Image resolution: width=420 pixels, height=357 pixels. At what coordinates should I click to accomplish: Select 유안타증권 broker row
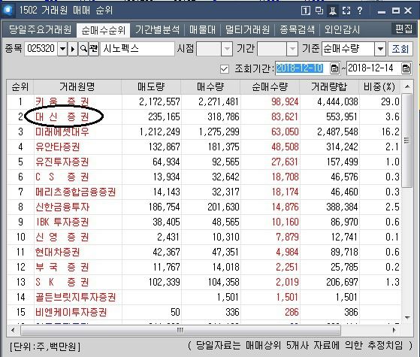[58, 147]
